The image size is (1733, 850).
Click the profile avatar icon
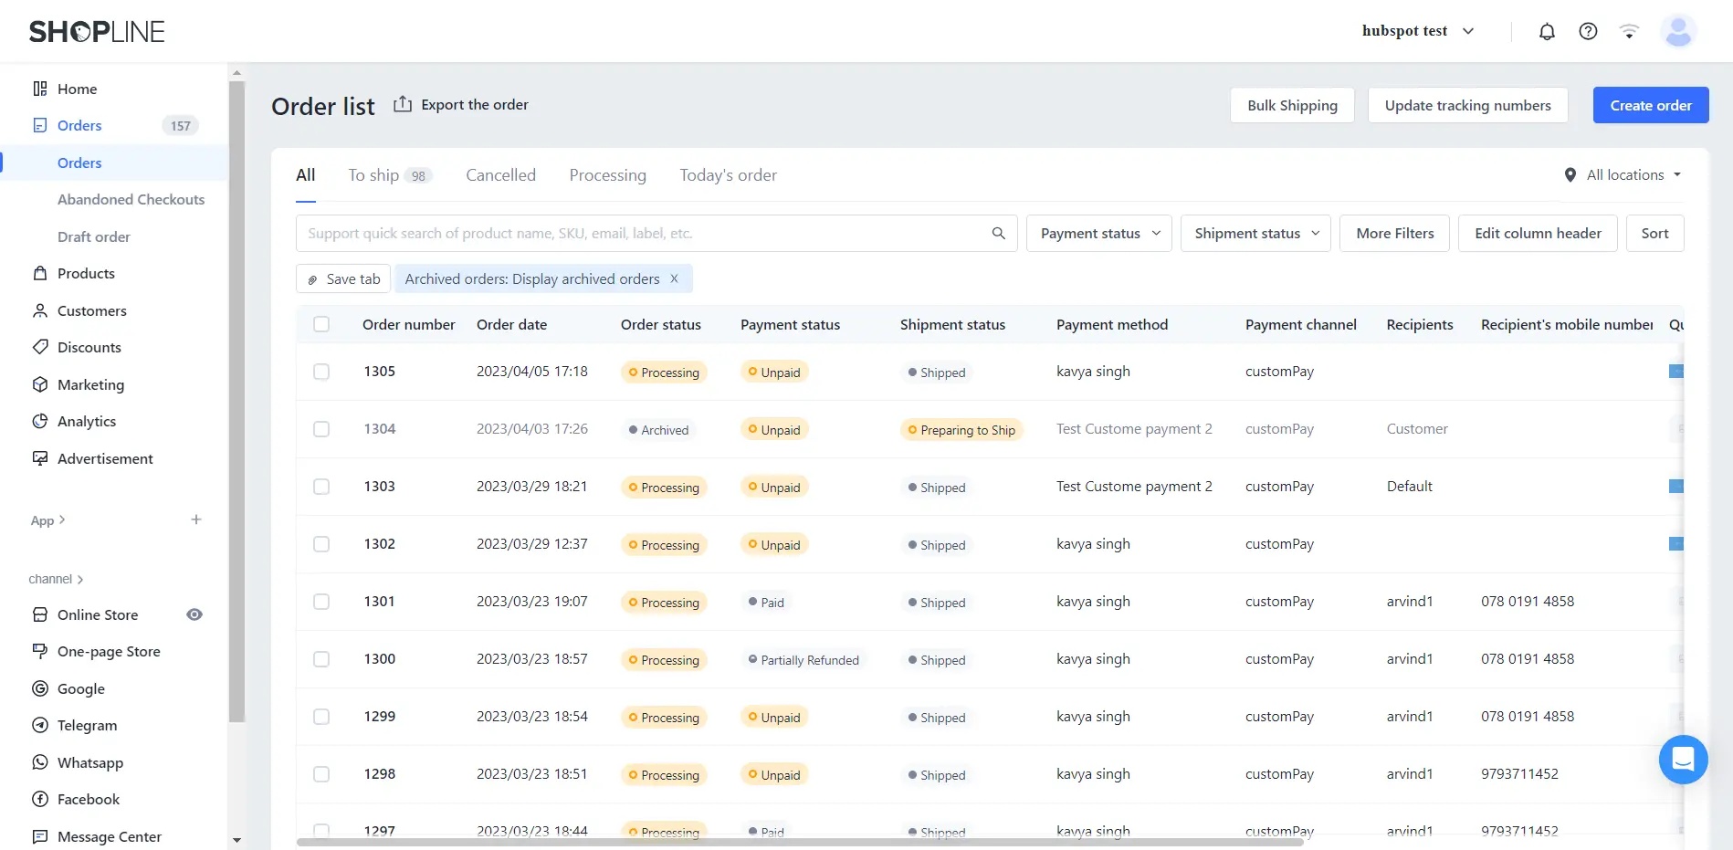pos(1678,31)
